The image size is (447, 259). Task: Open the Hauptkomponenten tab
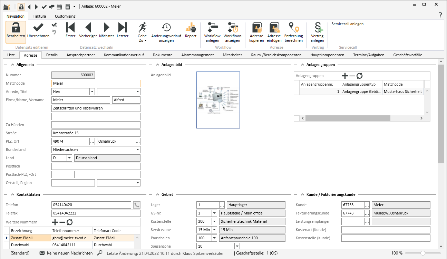(x=327, y=55)
